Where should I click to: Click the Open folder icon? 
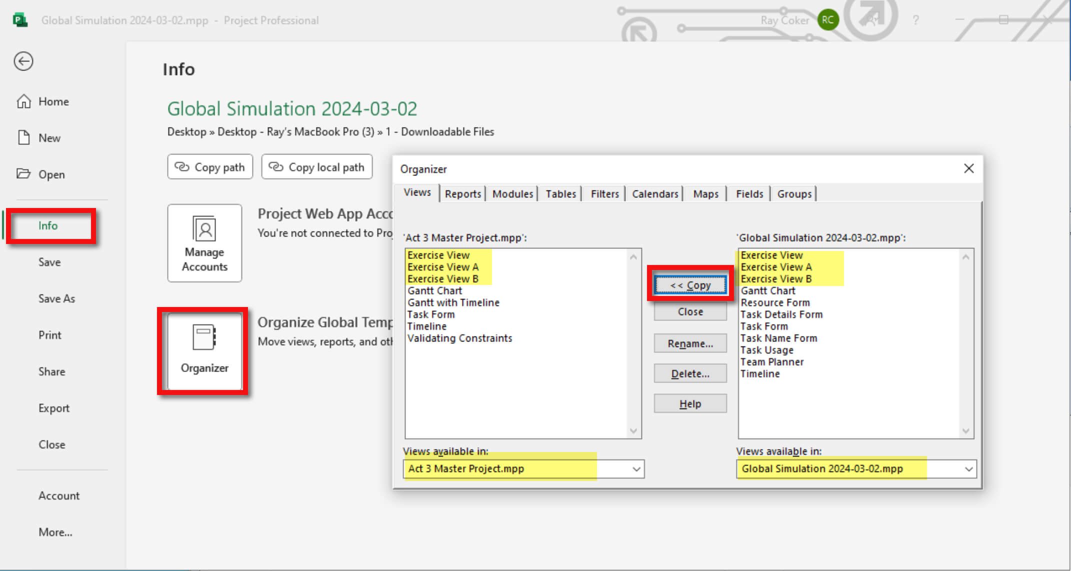pos(23,174)
